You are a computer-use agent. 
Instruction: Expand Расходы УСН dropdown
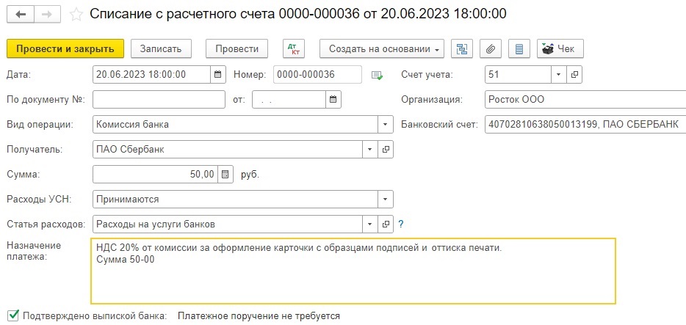385,200
